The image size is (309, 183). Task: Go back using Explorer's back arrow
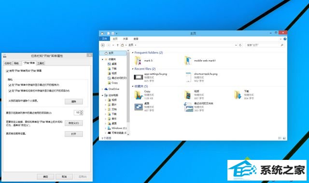pyautogui.click(x=103, y=45)
